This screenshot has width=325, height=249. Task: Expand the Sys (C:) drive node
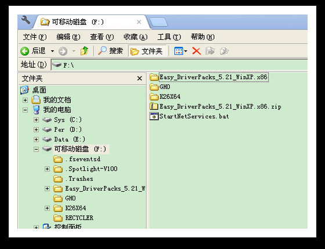[36, 120]
